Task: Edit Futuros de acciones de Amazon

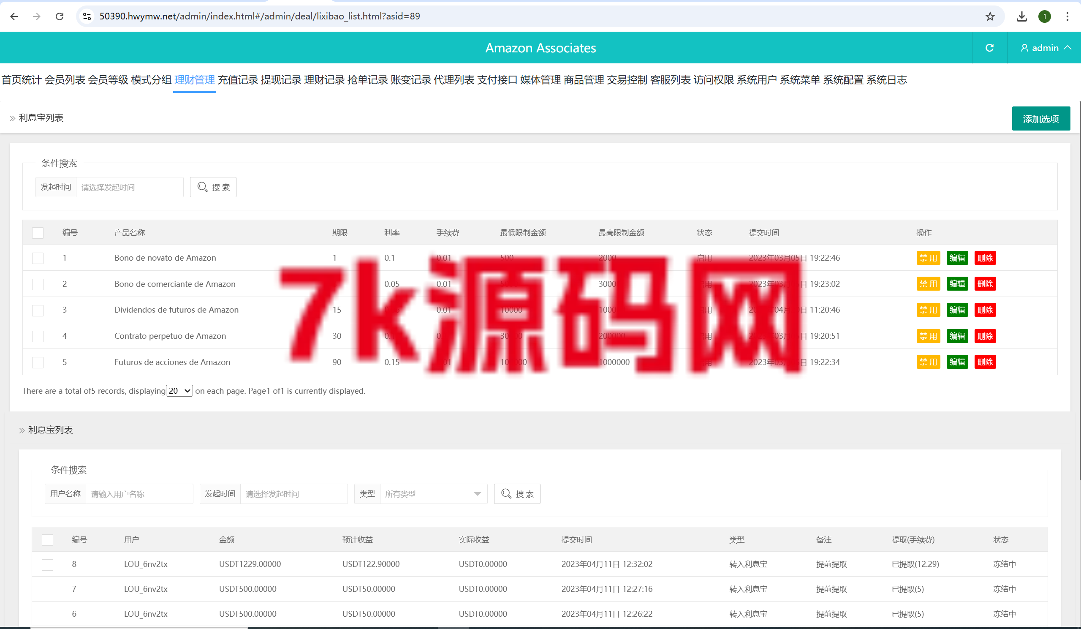Action: point(957,362)
